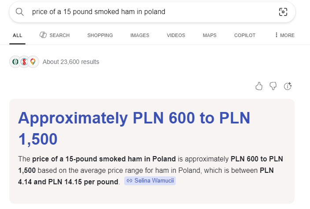The width and height of the screenshot is (310, 209).
Task: Click the All results tab
Action: pos(18,35)
